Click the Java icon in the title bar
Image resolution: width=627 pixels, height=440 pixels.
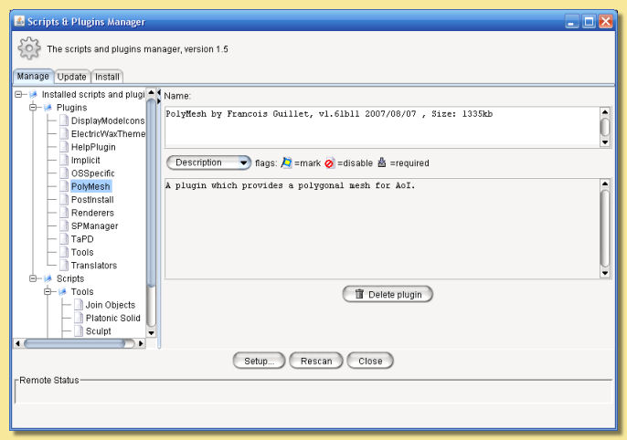pyautogui.click(x=20, y=21)
